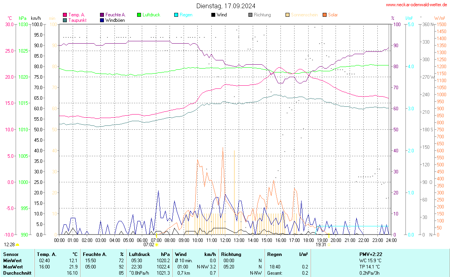Click the green Luftdruck legend square
This screenshot has width=450, height=277.
(139, 15)
